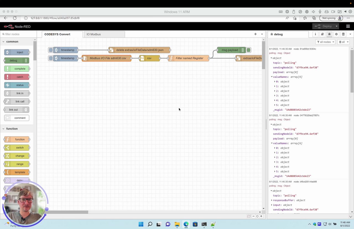Select the template node in the palette
This screenshot has width=354, height=229.
point(17,172)
